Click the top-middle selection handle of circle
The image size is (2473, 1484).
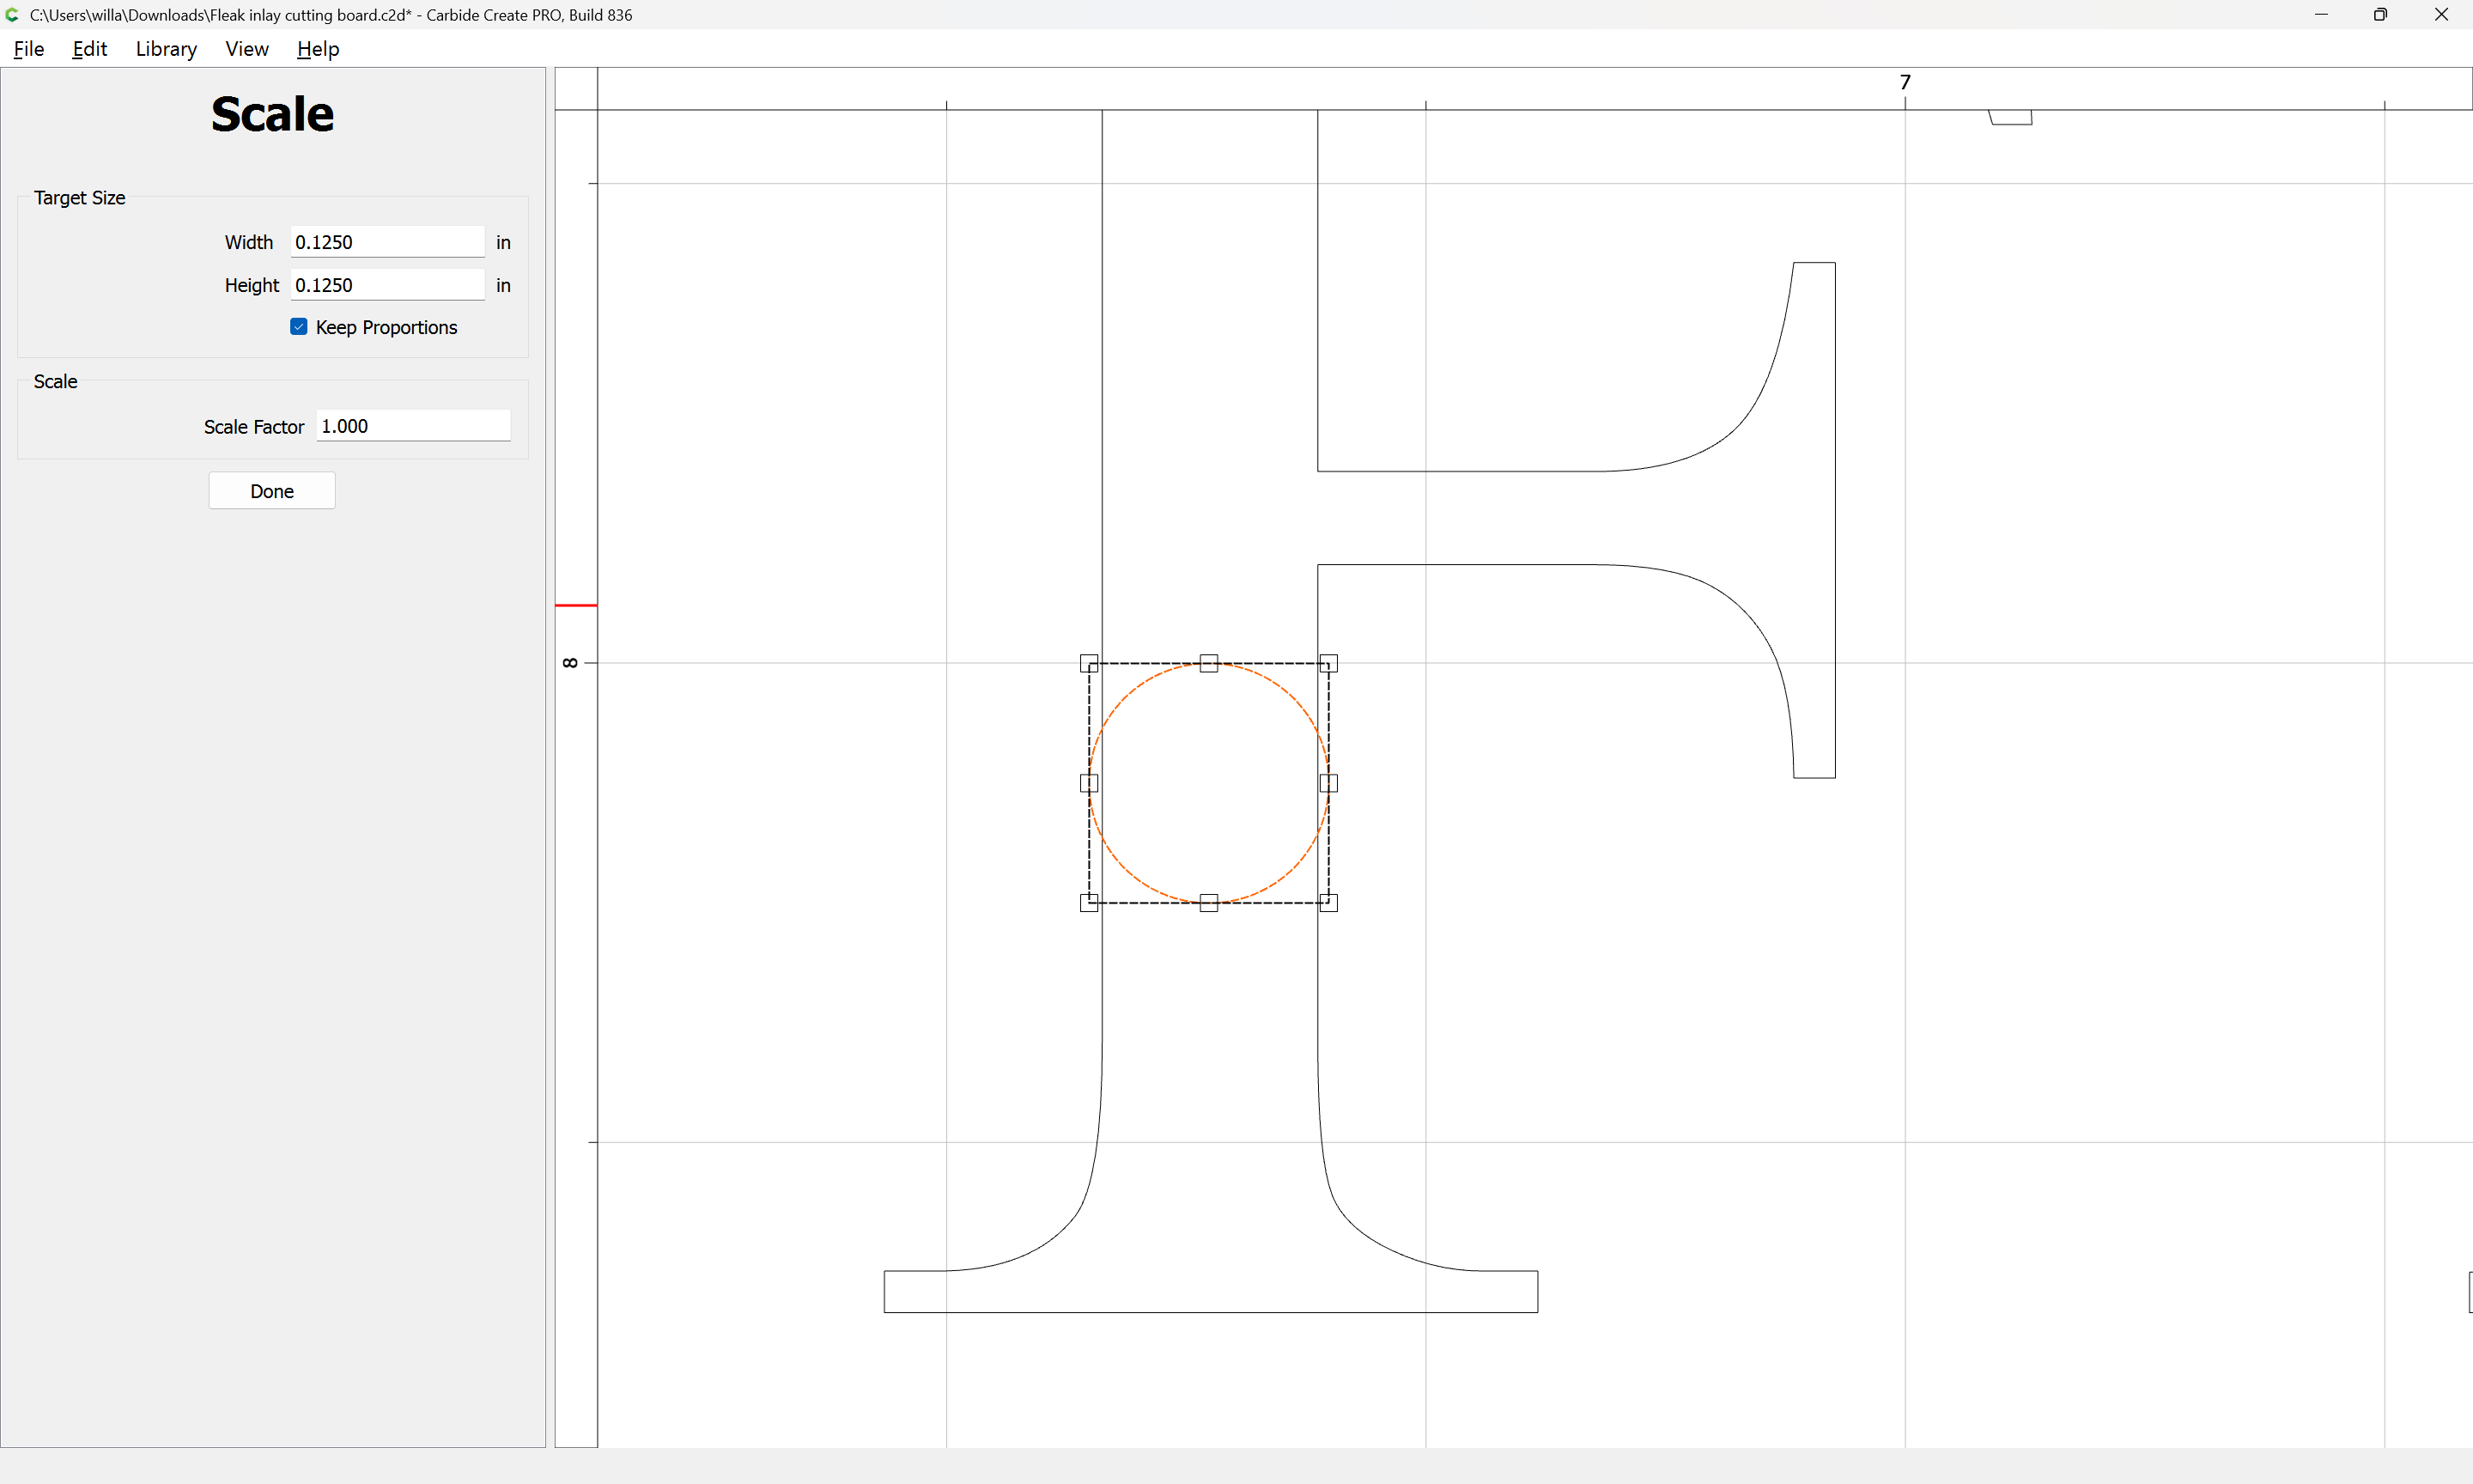click(1208, 663)
